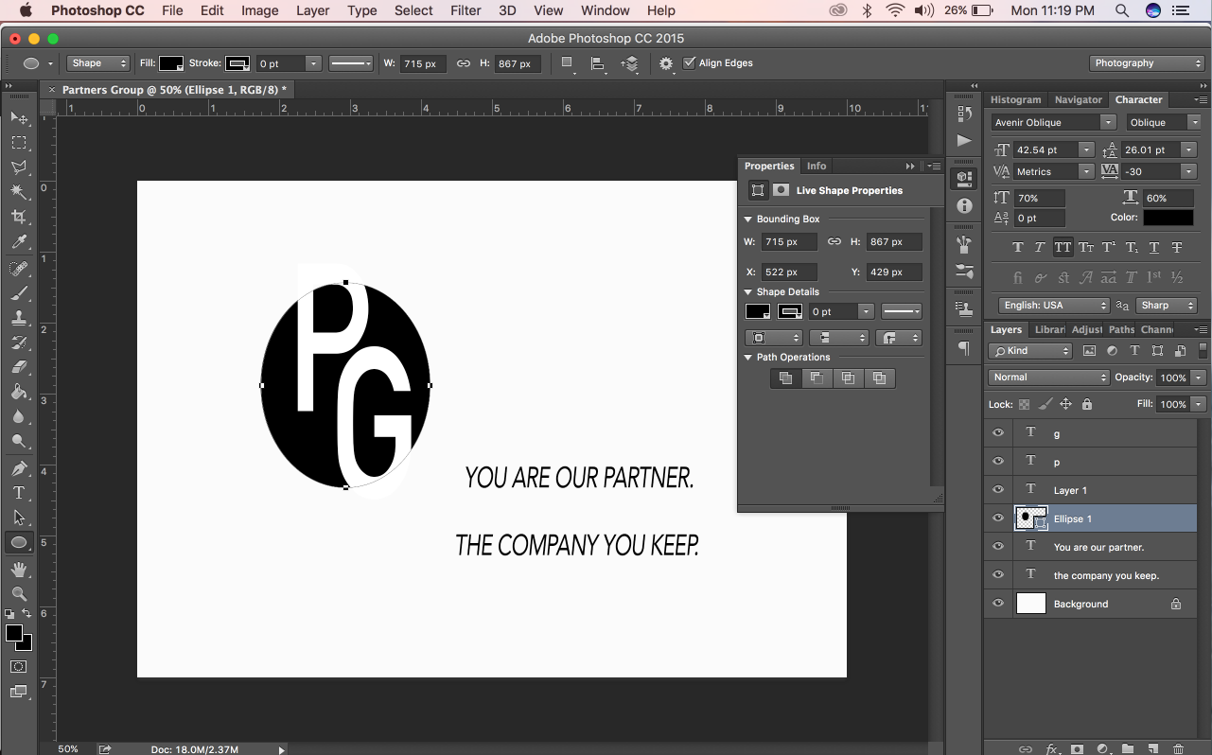This screenshot has width=1212, height=755.
Task: Select the Magic Wand tool
Action: (19, 192)
